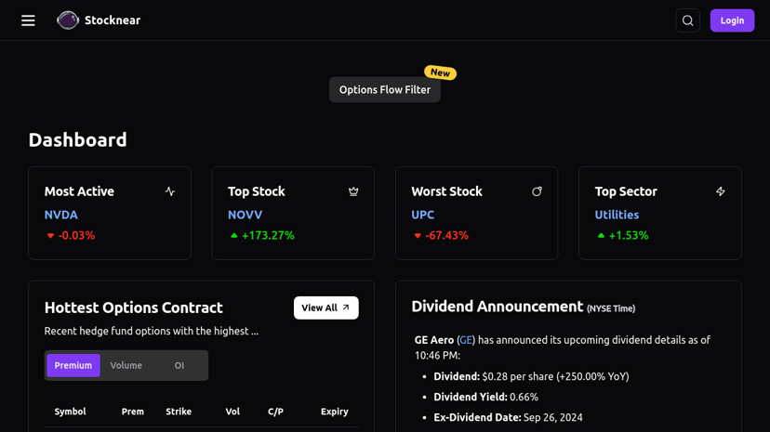The width and height of the screenshot is (770, 432).
Task: Click the Stocknear brand name
Action: (x=113, y=20)
